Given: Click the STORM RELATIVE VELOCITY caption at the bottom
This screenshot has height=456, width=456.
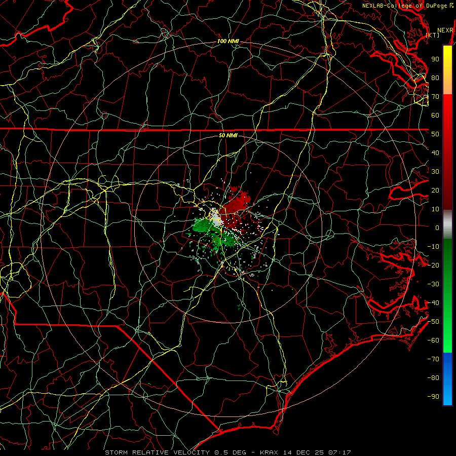Looking at the screenshot, I should point(227,452).
